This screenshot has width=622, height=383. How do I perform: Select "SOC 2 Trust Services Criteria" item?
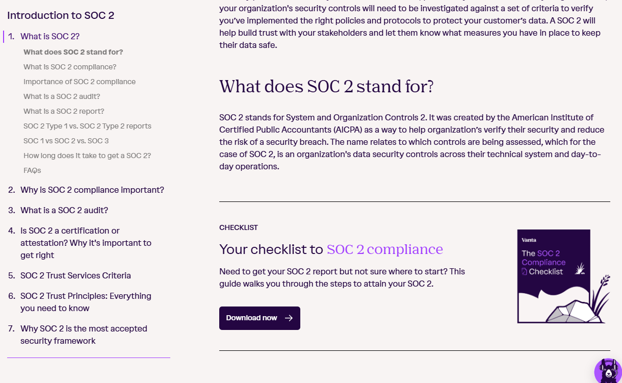tap(75, 275)
